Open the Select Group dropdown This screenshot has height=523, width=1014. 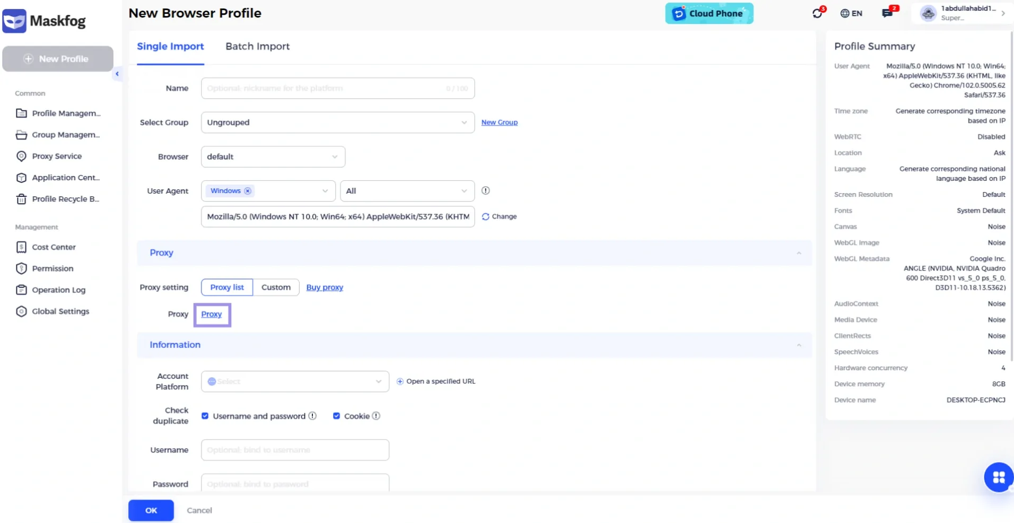point(337,123)
